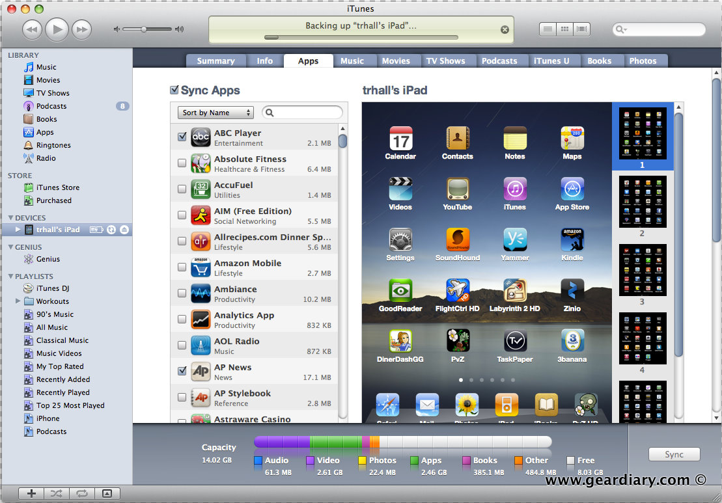
Task: Click the Sync button
Action: click(674, 454)
